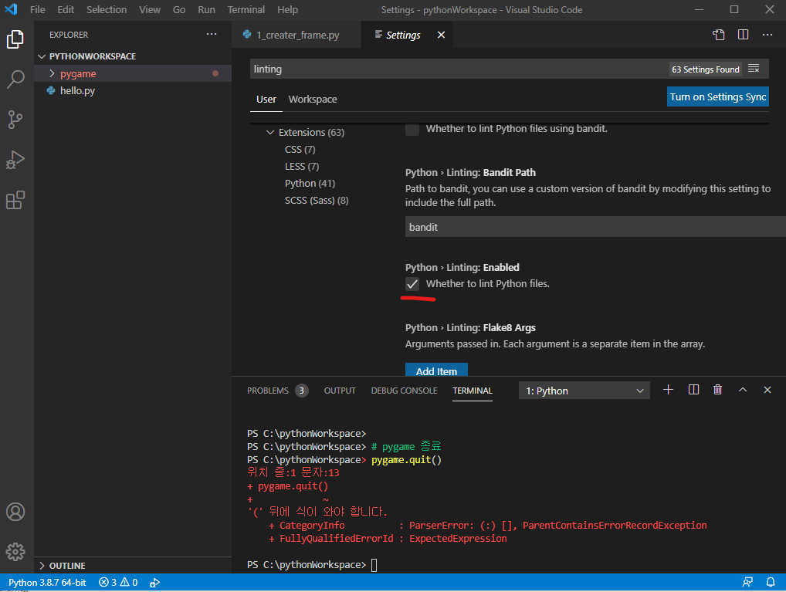Kill terminal with trash icon
The image size is (786, 592).
point(718,390)
